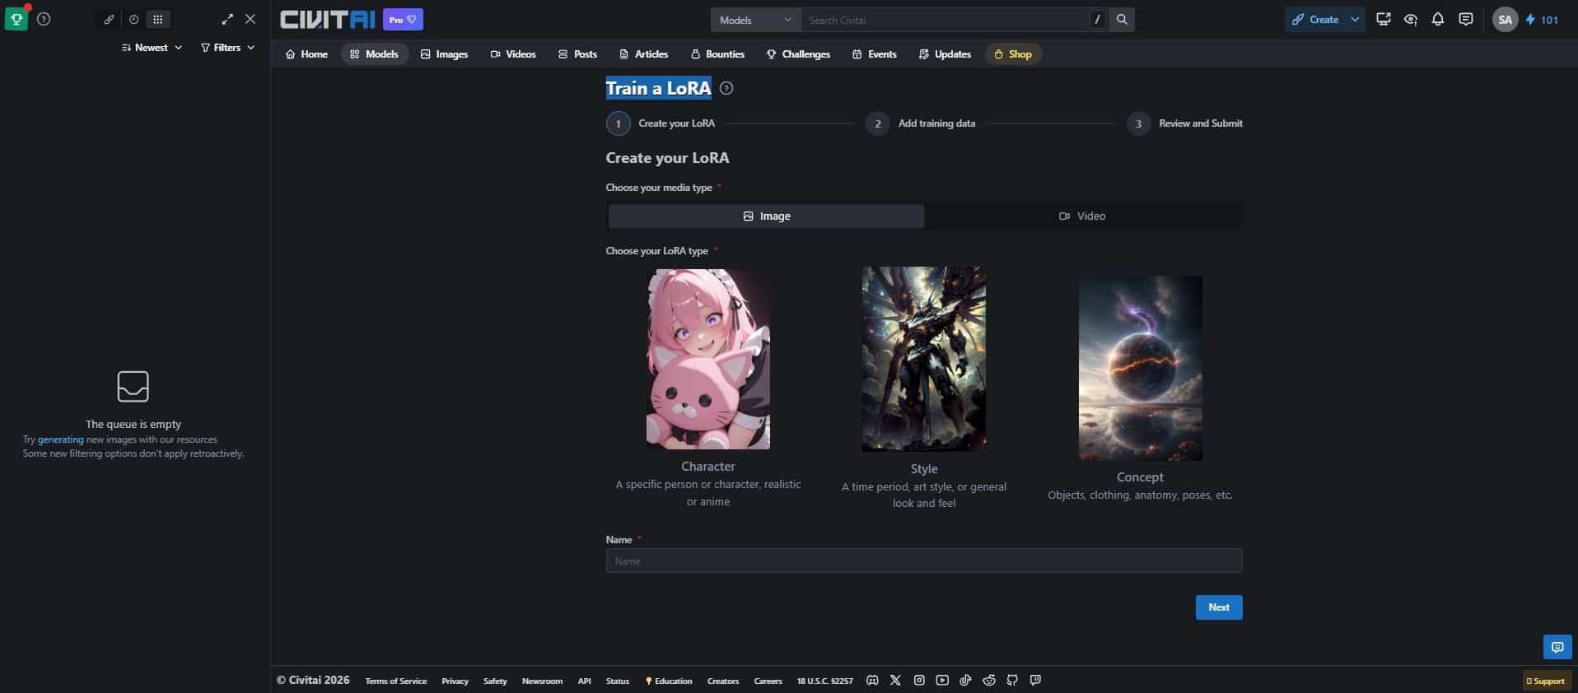1578x693 pixels.
Task: Expand the generation panel to fullscreen
Action: pos(227,19)
